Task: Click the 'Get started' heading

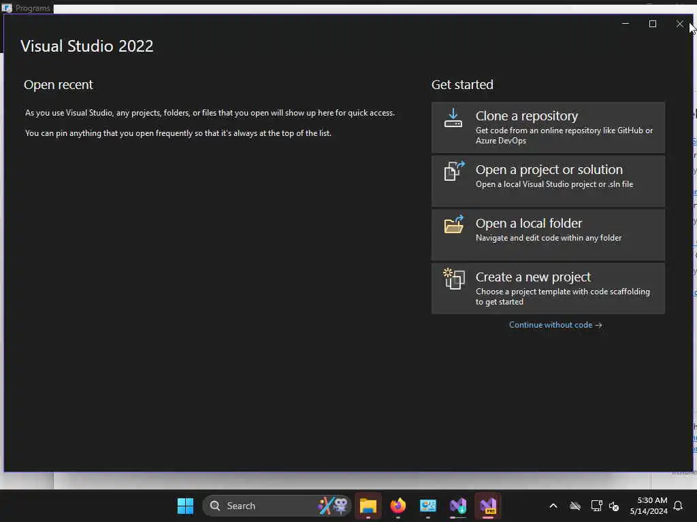Action: click(462, 85)
